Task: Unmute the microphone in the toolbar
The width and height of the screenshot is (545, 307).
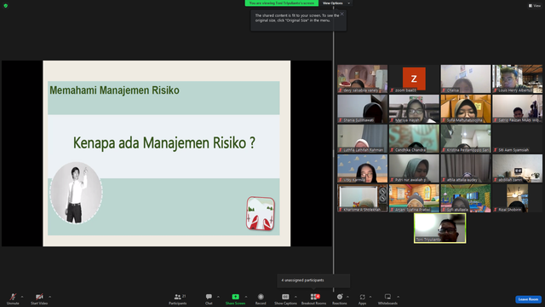Action: click(x=13, y=298)
